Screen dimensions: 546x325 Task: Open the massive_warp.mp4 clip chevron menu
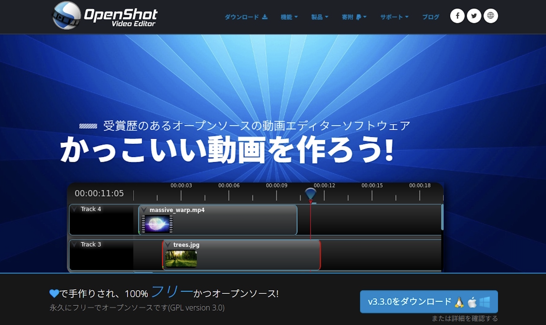144,210
